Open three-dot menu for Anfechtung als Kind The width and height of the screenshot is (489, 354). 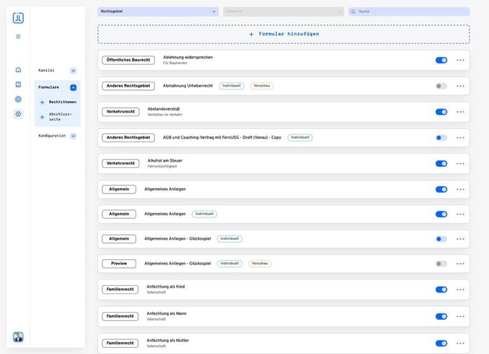point(460,289)
